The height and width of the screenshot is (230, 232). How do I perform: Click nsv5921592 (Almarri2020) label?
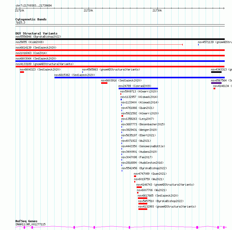[140, 113]
